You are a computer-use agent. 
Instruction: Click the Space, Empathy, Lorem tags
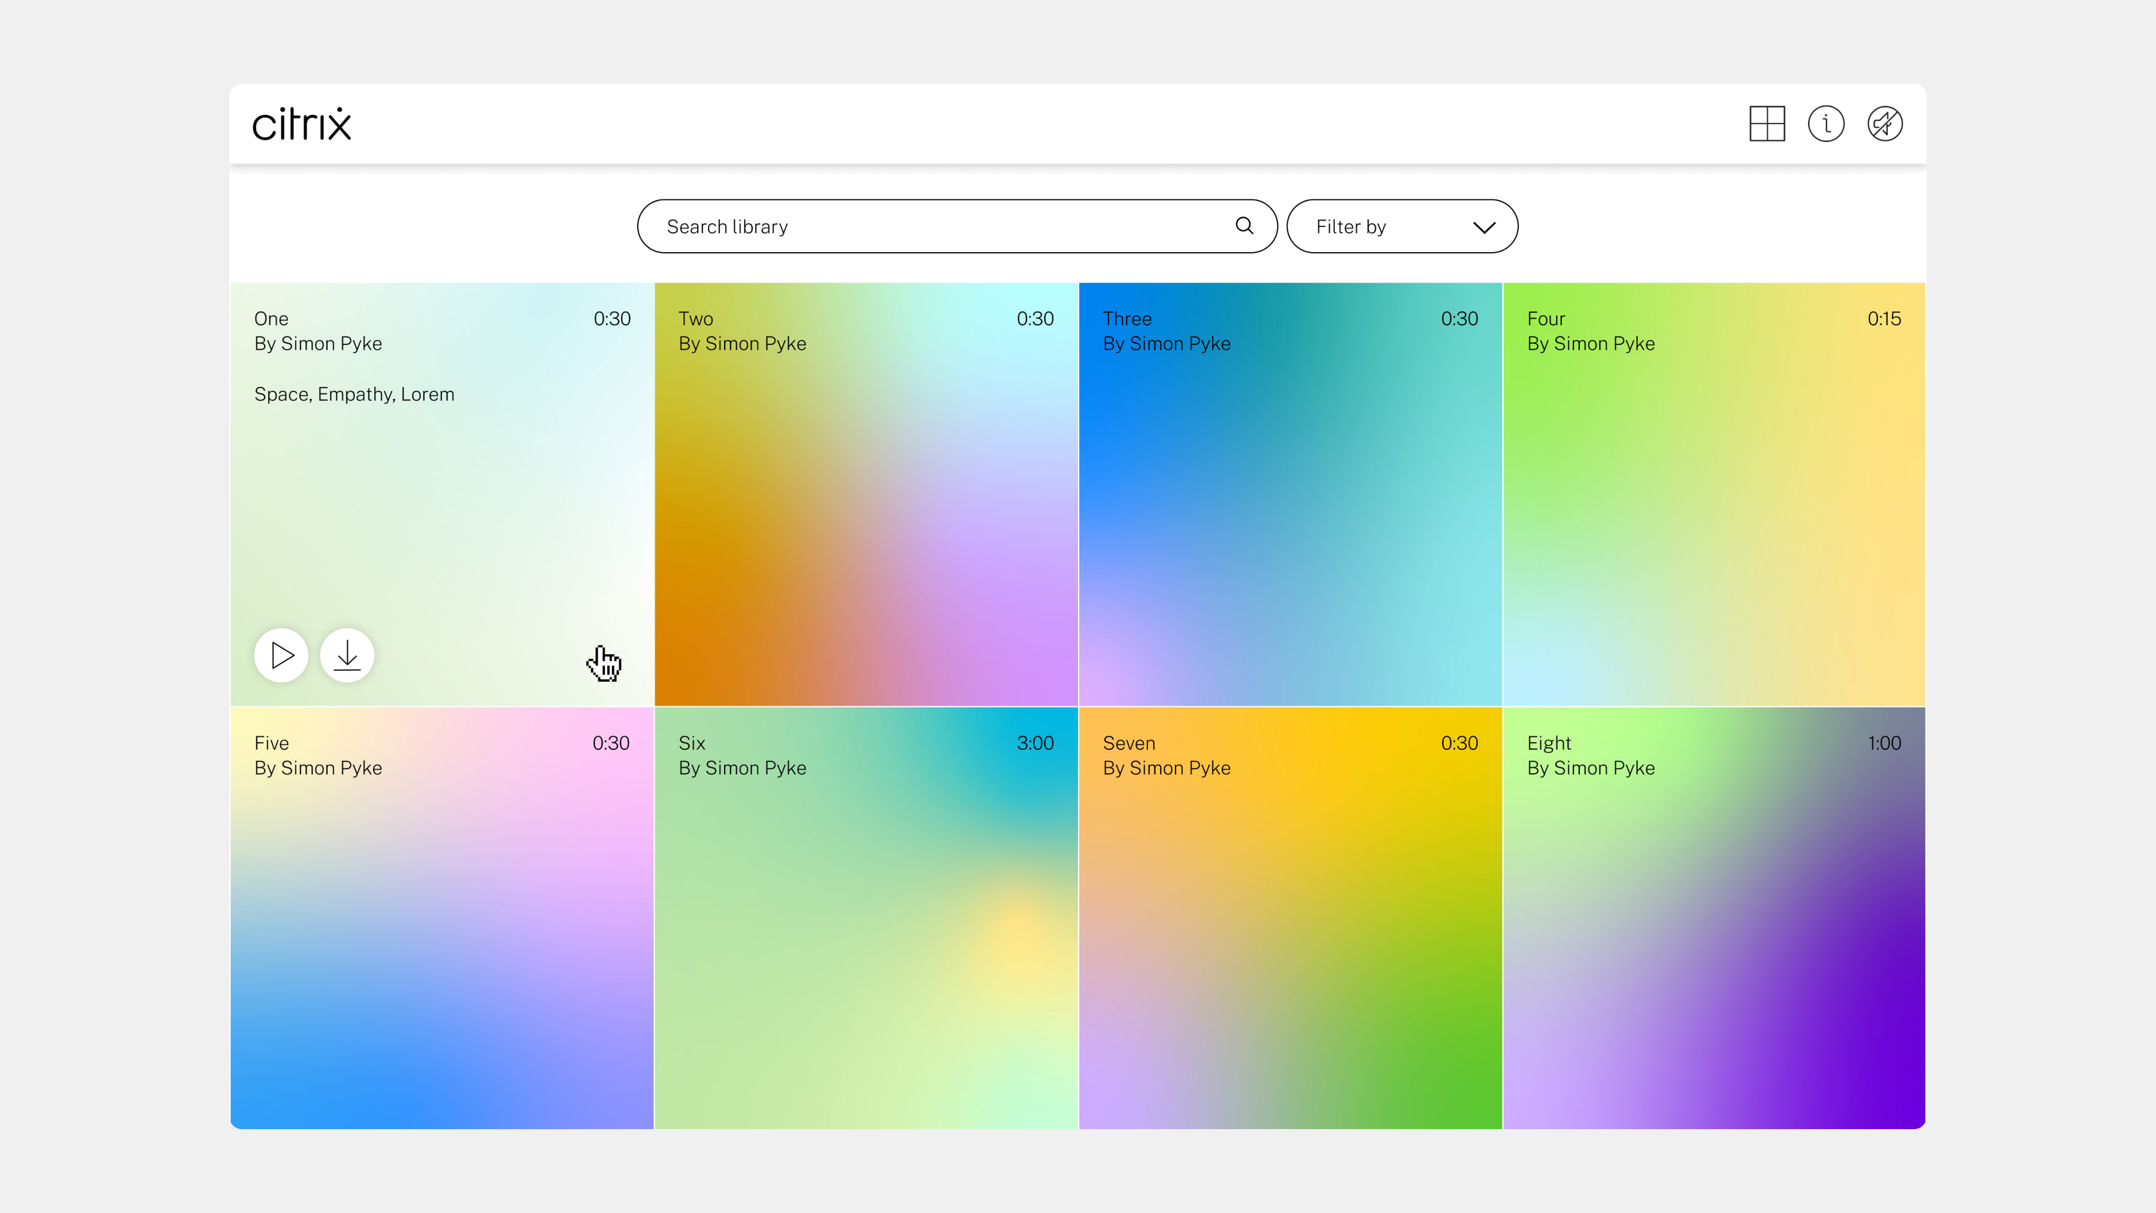coord(354,394)
